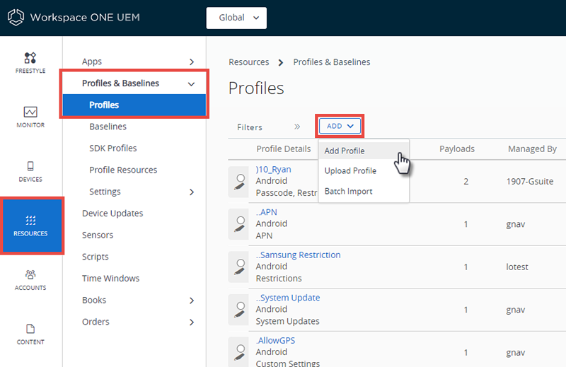Sort by Profile Details column header

pyautogui.click(x=284, y=148)
